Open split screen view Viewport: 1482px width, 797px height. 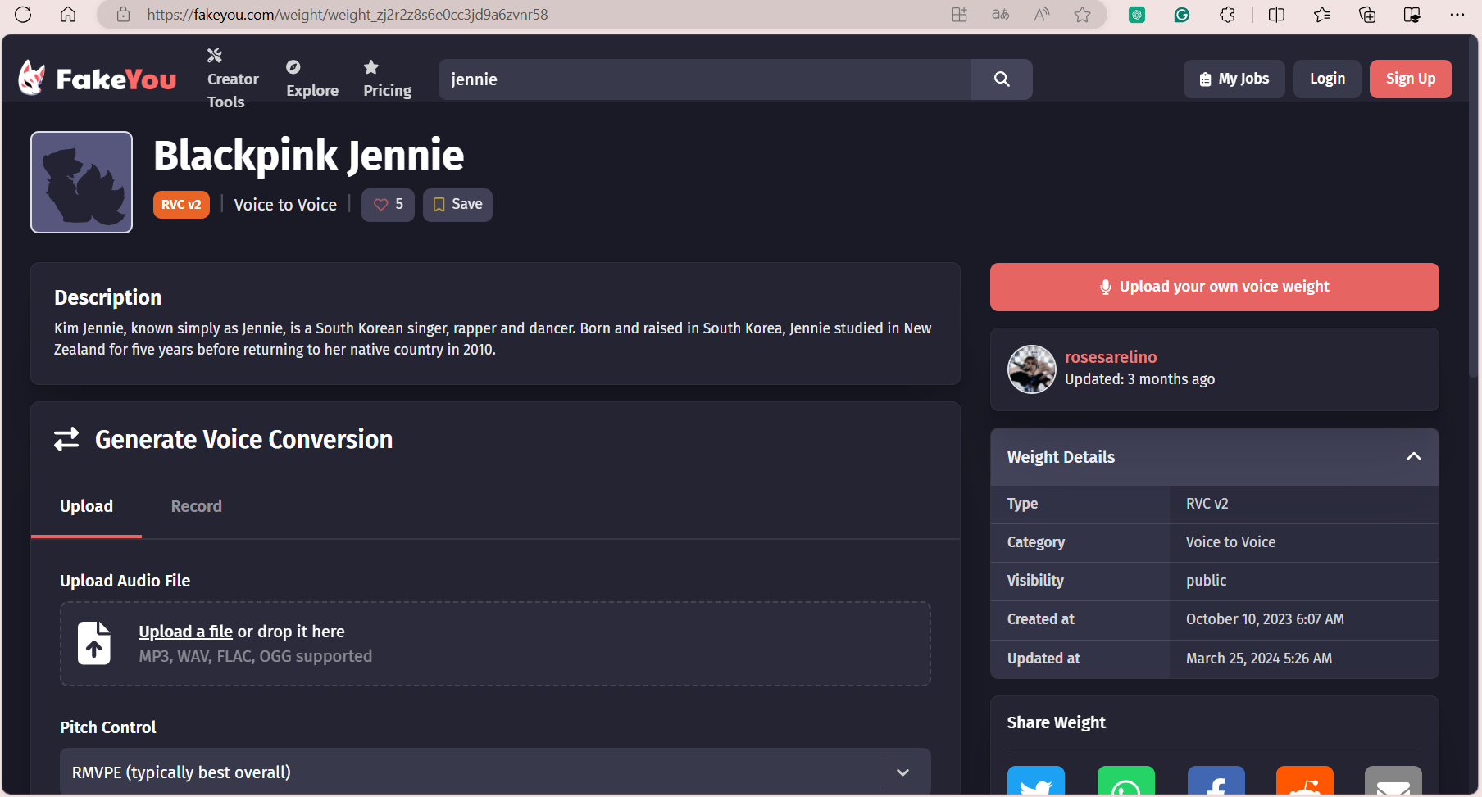click(x=1276, y=14)
